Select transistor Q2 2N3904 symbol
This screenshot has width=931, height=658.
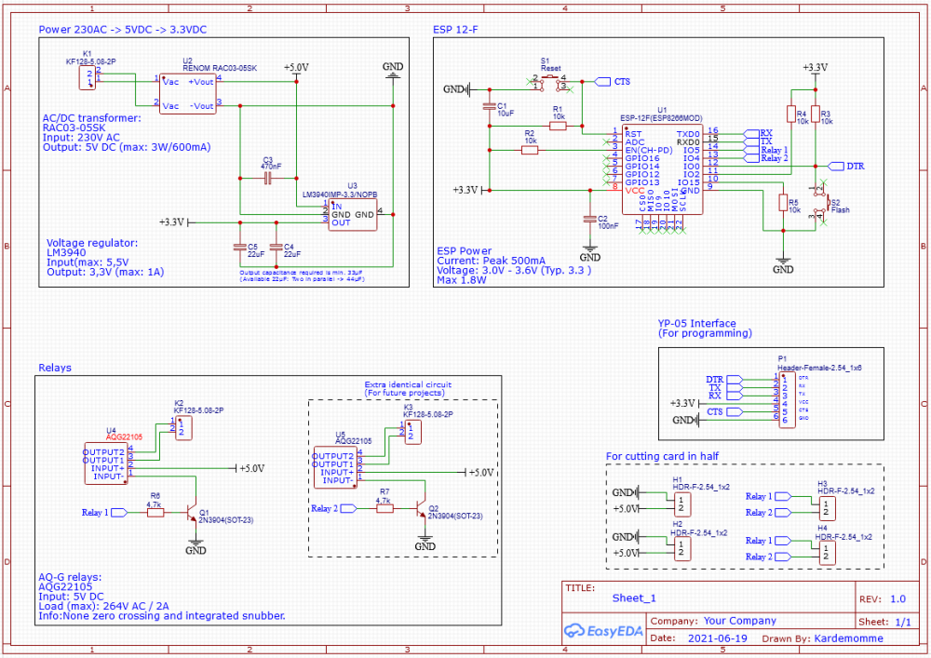point(421,509)
